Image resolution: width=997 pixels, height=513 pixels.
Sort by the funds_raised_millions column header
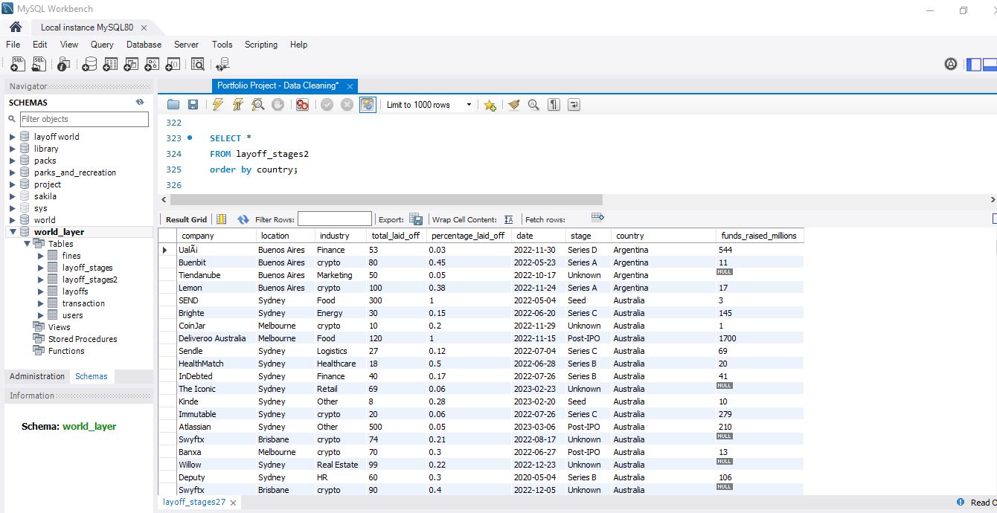click(x=760, y=236)
